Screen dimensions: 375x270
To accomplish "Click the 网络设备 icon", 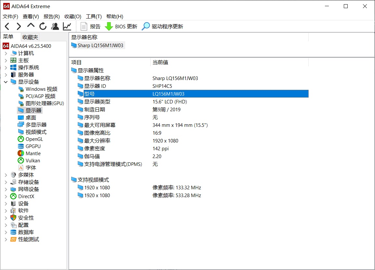I will point(13,189).
